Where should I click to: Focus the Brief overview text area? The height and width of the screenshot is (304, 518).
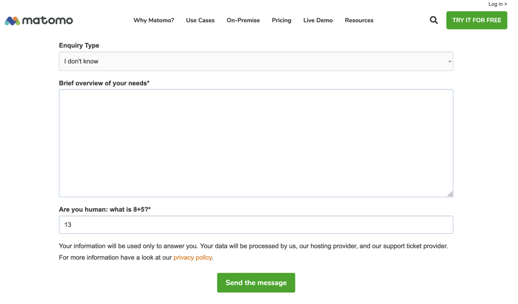[256, 143]
